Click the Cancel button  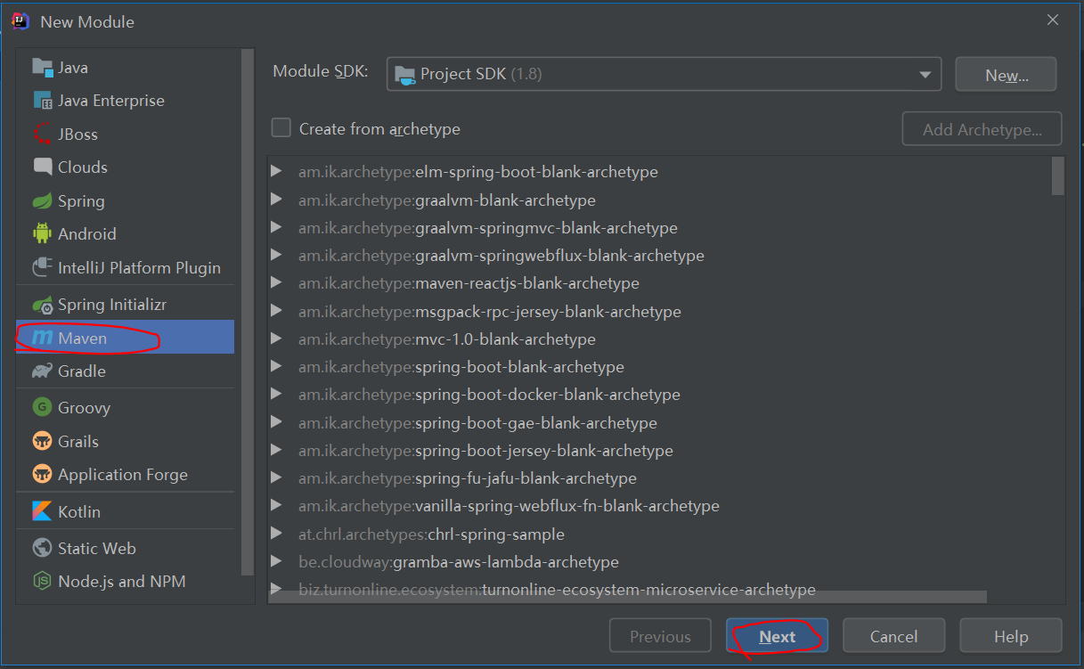893,636
